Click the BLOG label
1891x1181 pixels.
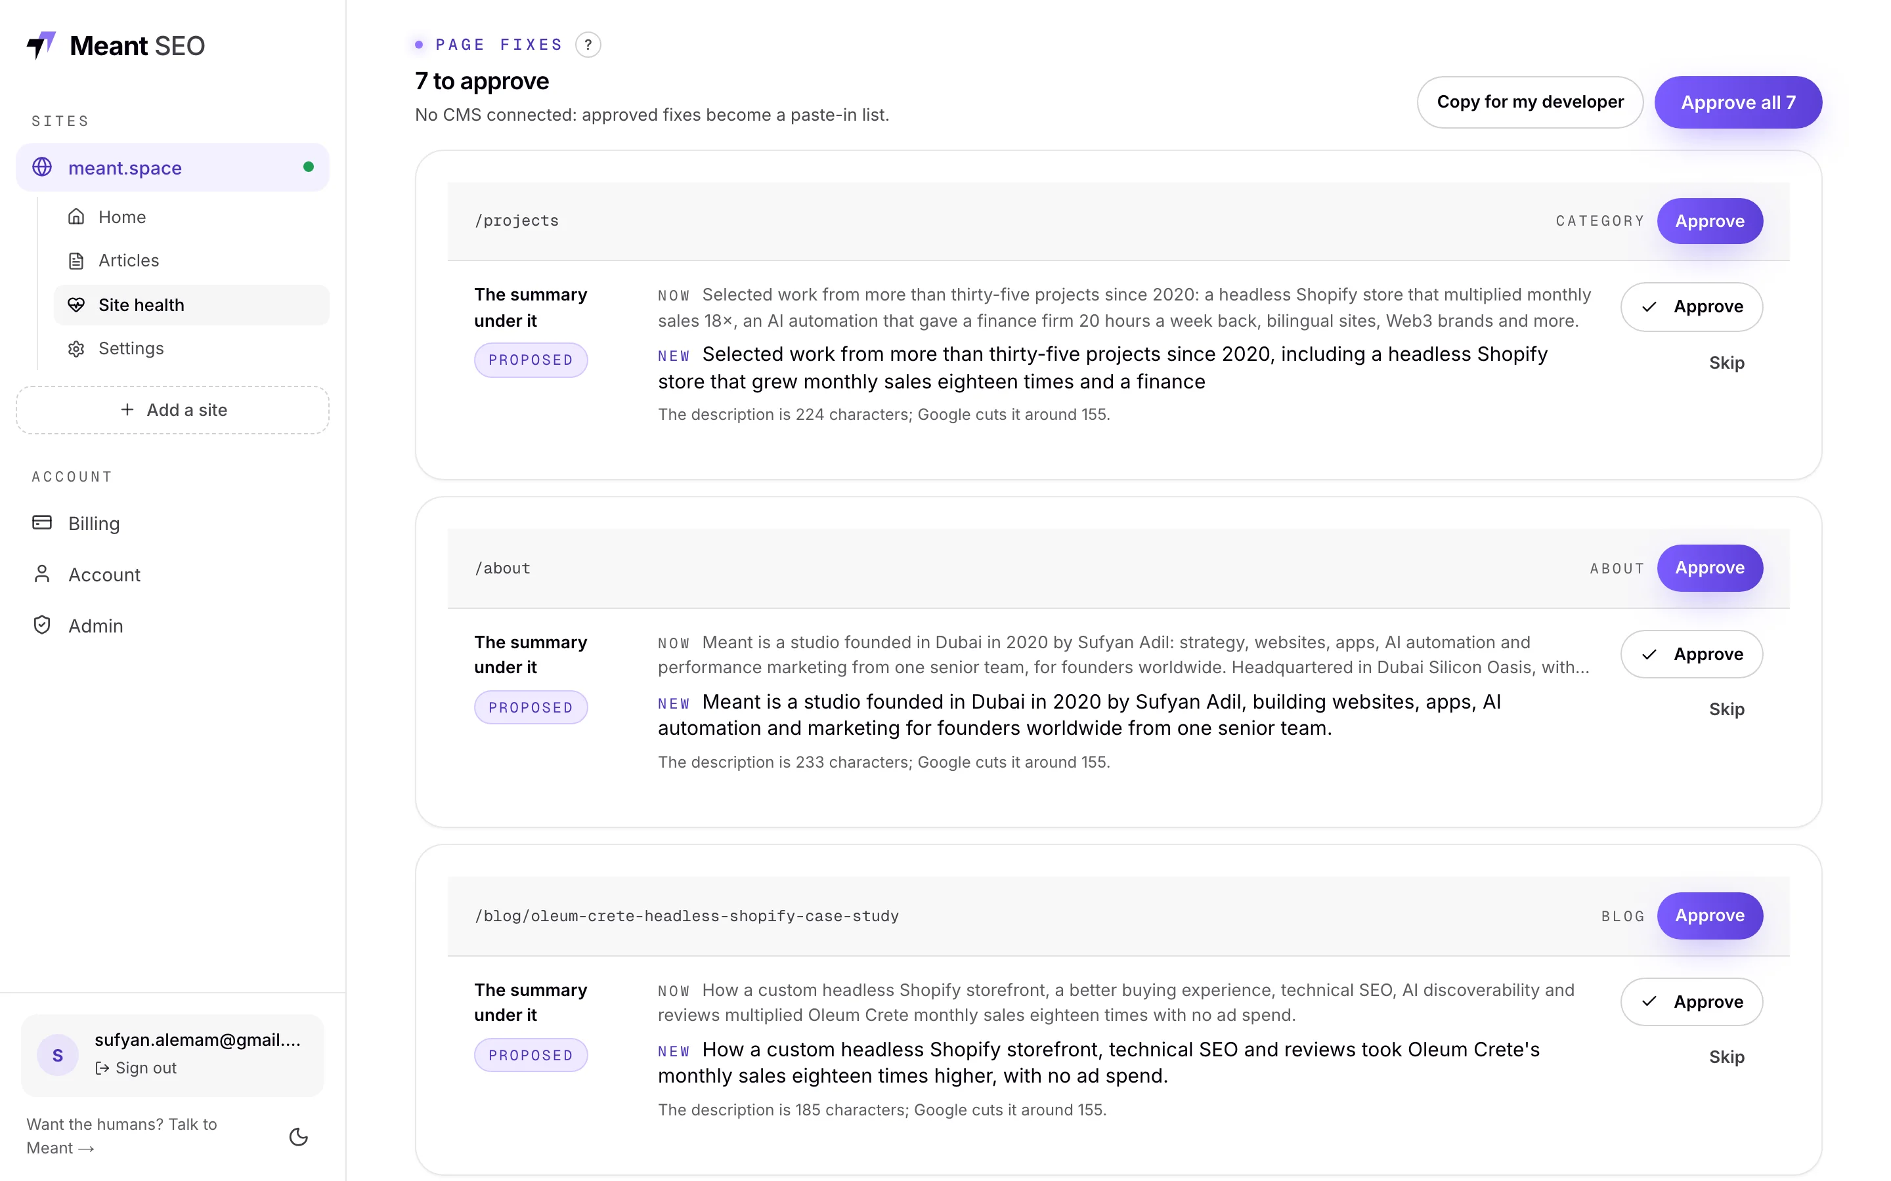(x=1623, y=916)
